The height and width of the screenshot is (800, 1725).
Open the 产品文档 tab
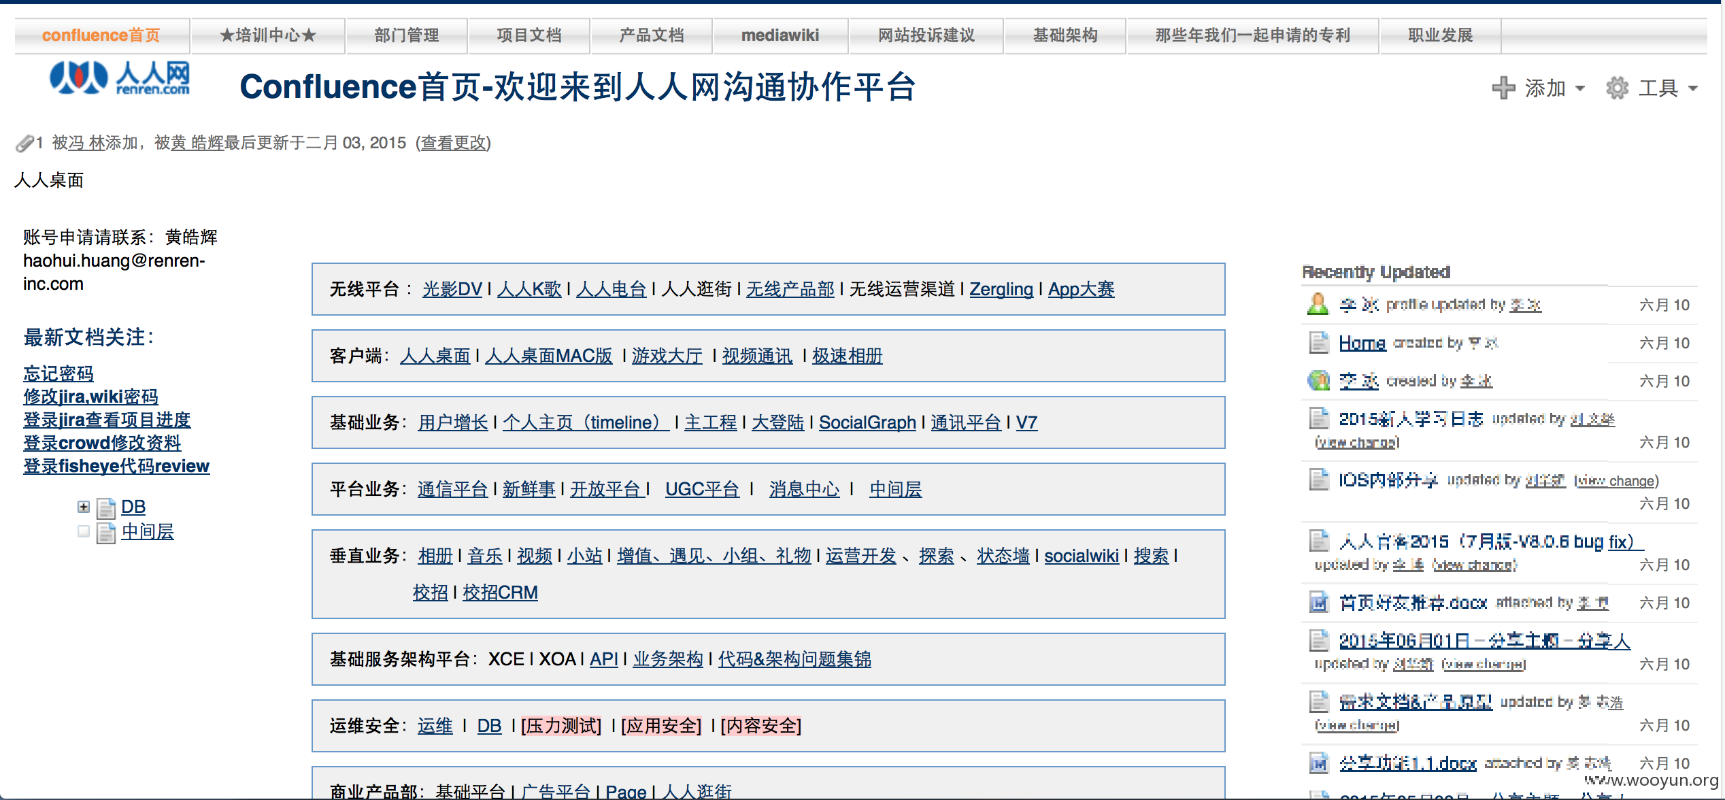pos(652,35)
